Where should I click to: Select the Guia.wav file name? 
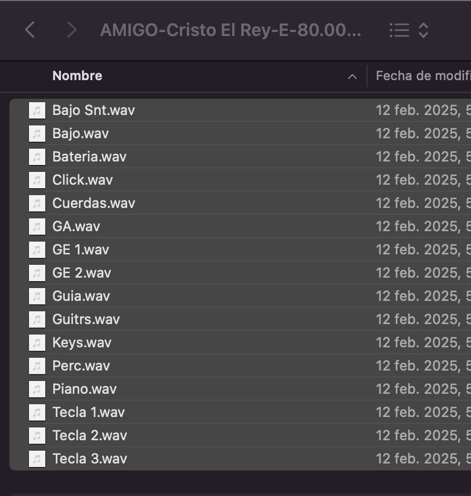click(x=81, y=296)
